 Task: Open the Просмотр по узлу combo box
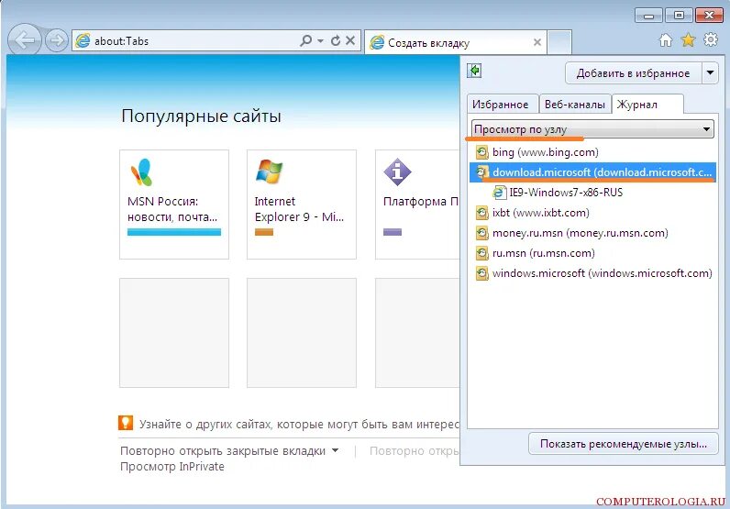[x=593, y=129]
